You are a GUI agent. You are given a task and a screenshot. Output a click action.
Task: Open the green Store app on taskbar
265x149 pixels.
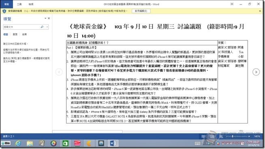pos(65,143)
